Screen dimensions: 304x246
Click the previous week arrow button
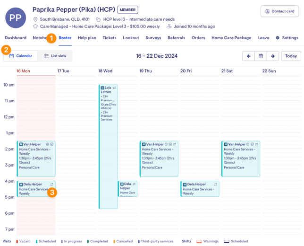tap(248, 56)
